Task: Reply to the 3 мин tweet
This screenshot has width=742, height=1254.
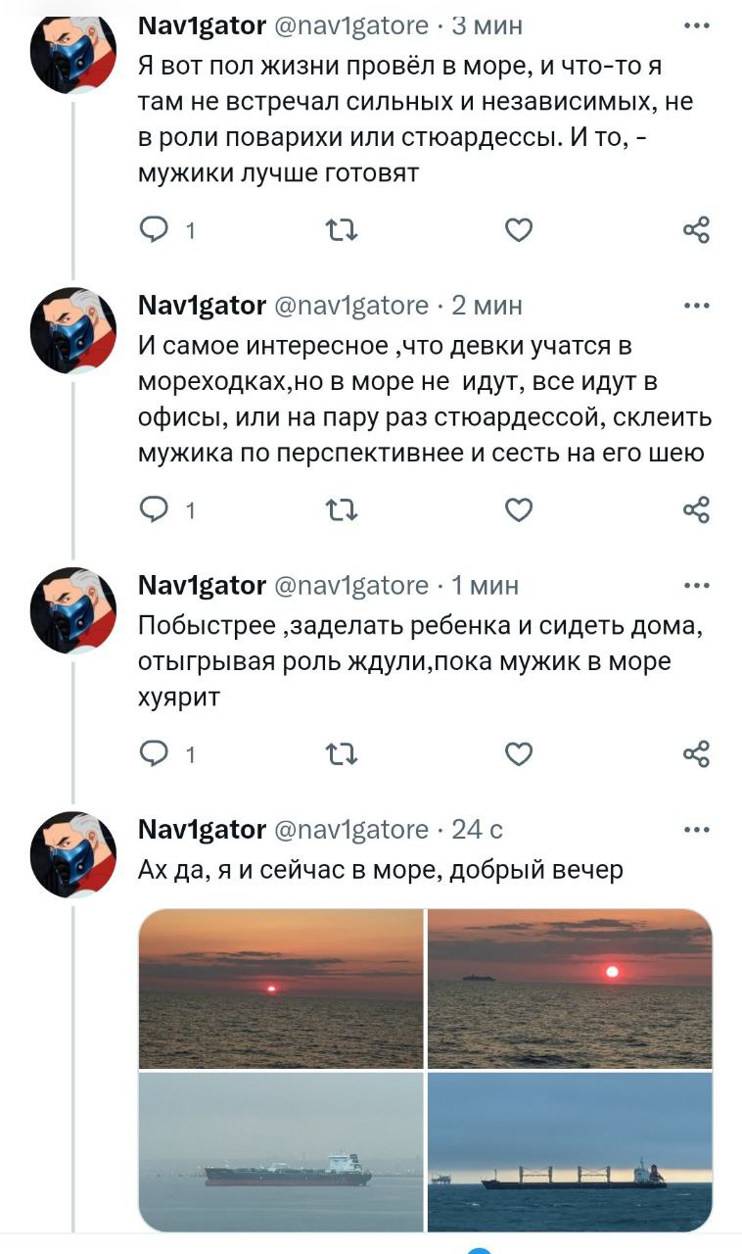Action: click(155, 230)
